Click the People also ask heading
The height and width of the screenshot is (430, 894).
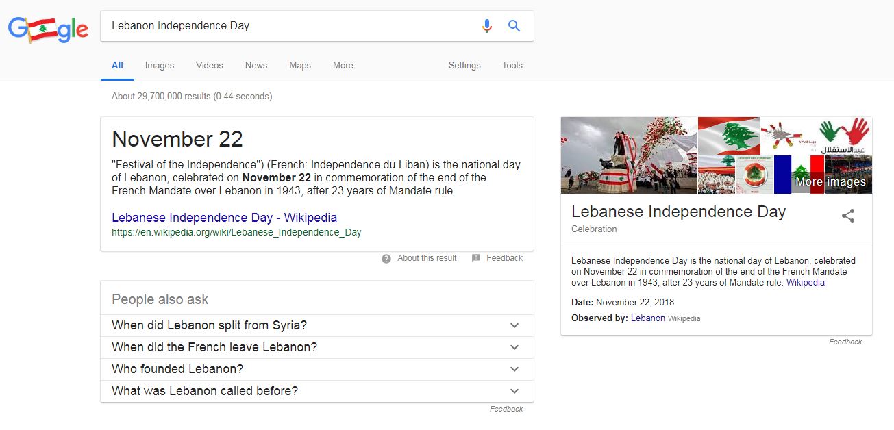point(160,299)
